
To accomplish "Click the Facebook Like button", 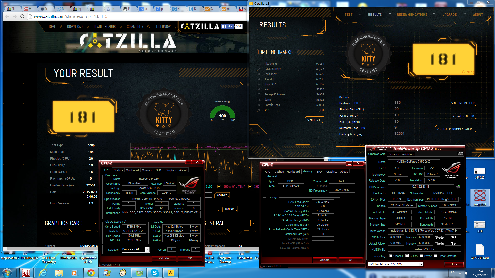I will point(227,26).
